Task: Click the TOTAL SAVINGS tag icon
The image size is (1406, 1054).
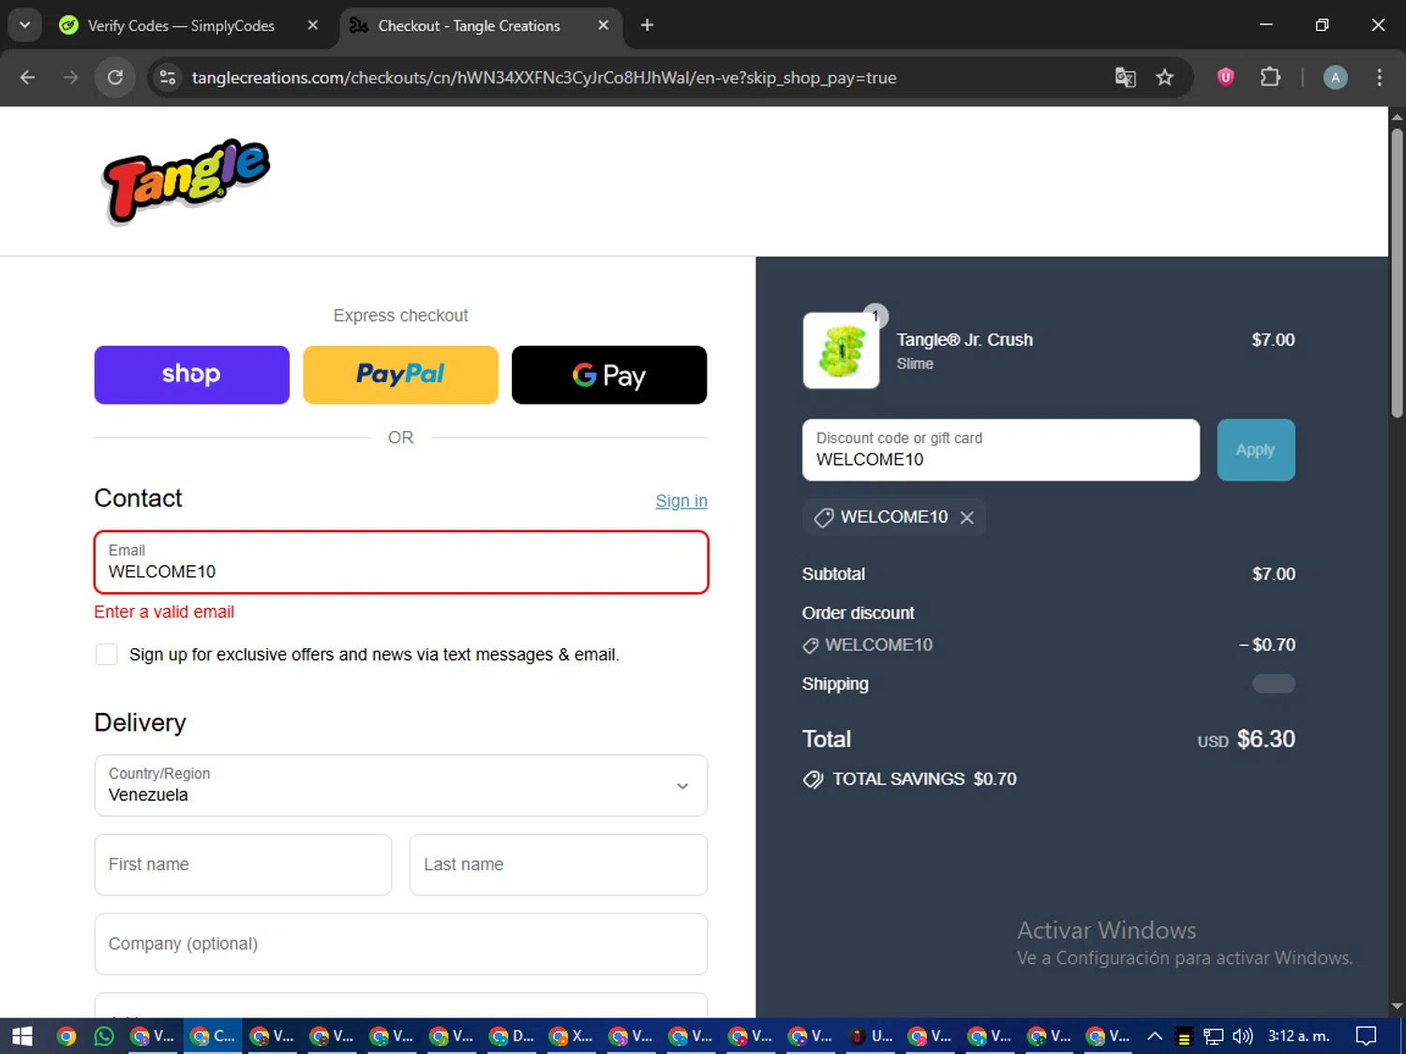Action: (x=813, y=779)
